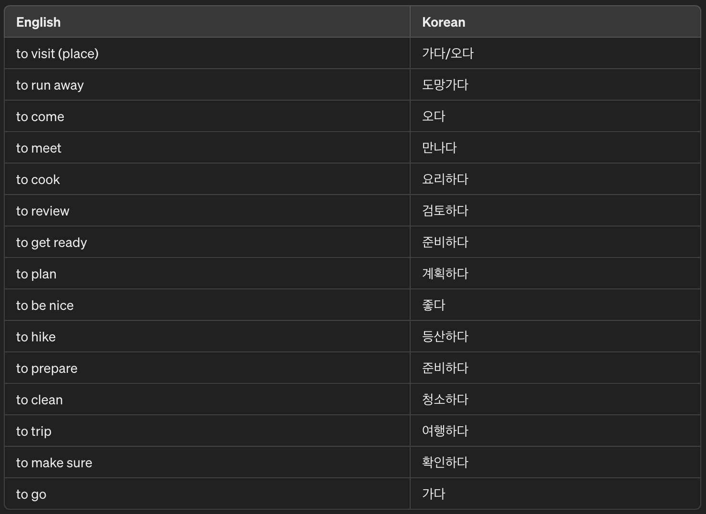Click the Korean word 청소하다

[x=445, y=400]
